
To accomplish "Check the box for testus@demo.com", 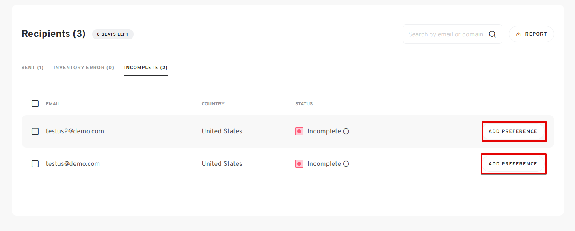I will 35,164.
